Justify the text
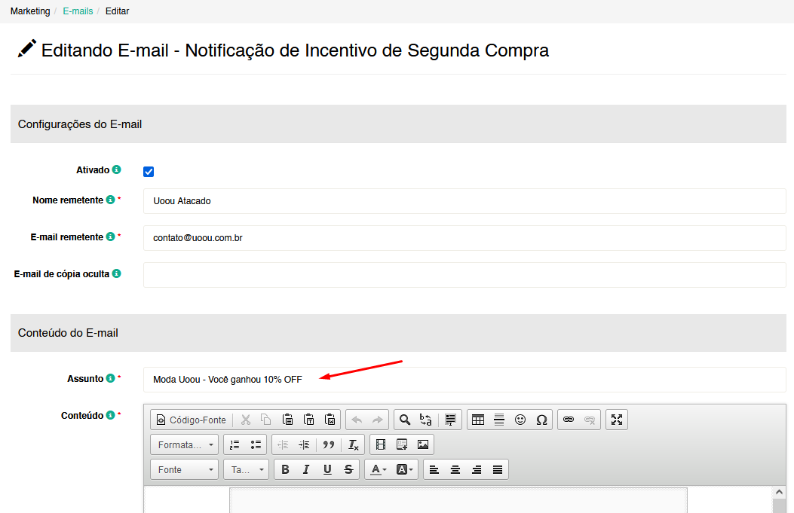 (x=498, y=469)
